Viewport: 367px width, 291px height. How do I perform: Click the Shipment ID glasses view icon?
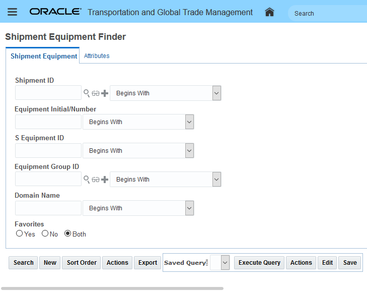pos(96,93)
